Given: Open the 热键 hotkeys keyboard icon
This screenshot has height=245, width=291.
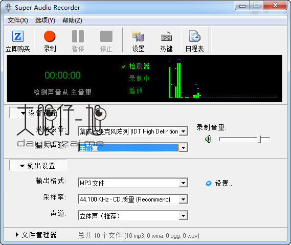Looking at the screenshot, I should (x=167, y=40).
